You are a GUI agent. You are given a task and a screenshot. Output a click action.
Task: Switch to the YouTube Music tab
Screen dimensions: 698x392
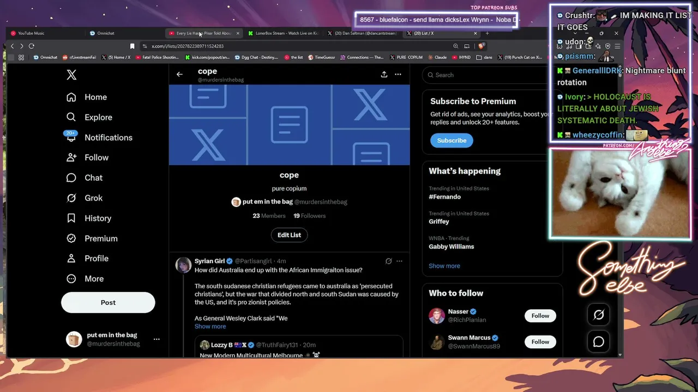tap(45, 33)
